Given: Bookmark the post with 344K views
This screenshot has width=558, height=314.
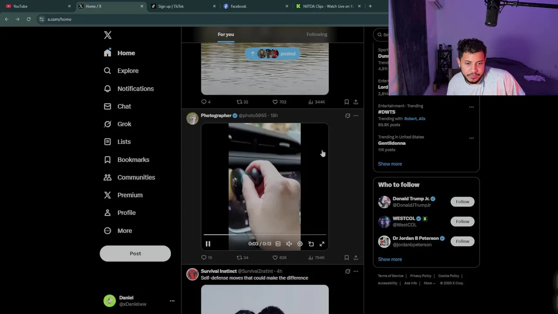Looking at the screenshot, I should click(x=347, y=102).
